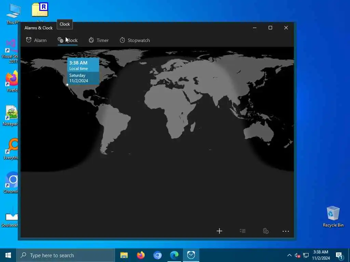Open the three-dot more options menu
The height and width of the screenshot is (262, 350).
[286, 231]
